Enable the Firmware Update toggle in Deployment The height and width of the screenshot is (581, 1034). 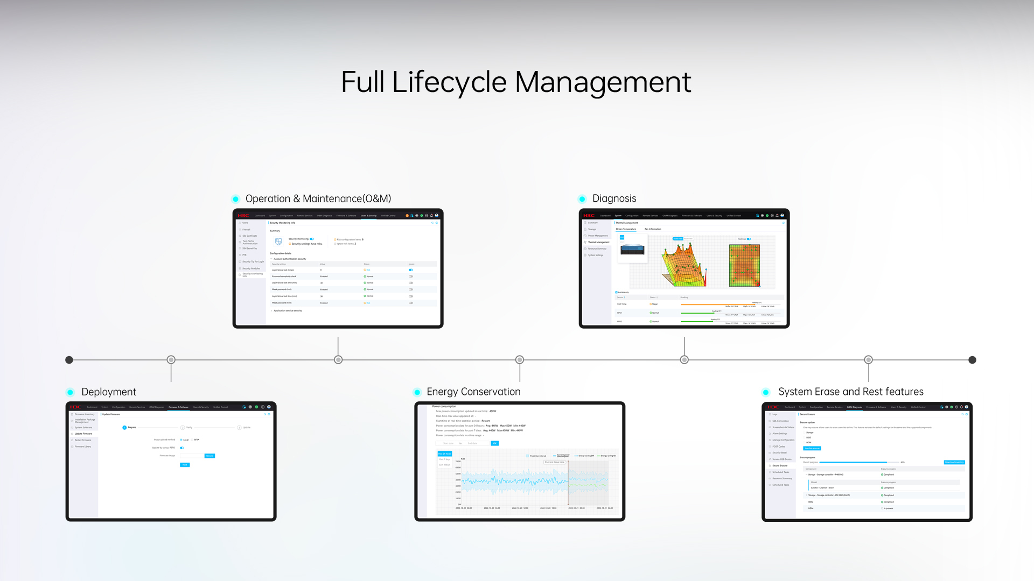coord(182,448)
